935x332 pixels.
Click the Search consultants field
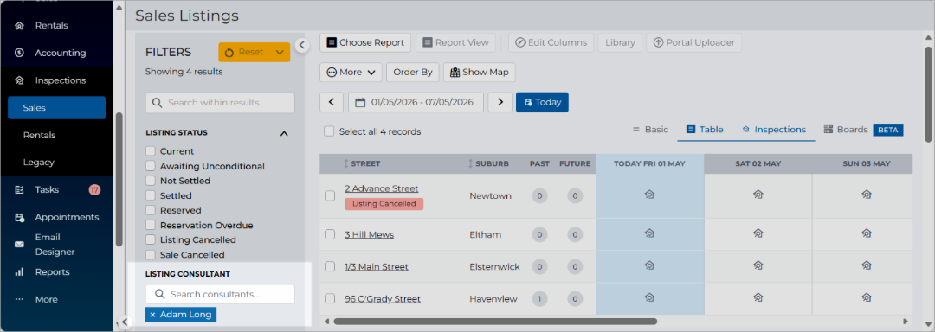(x=220, y=294)
